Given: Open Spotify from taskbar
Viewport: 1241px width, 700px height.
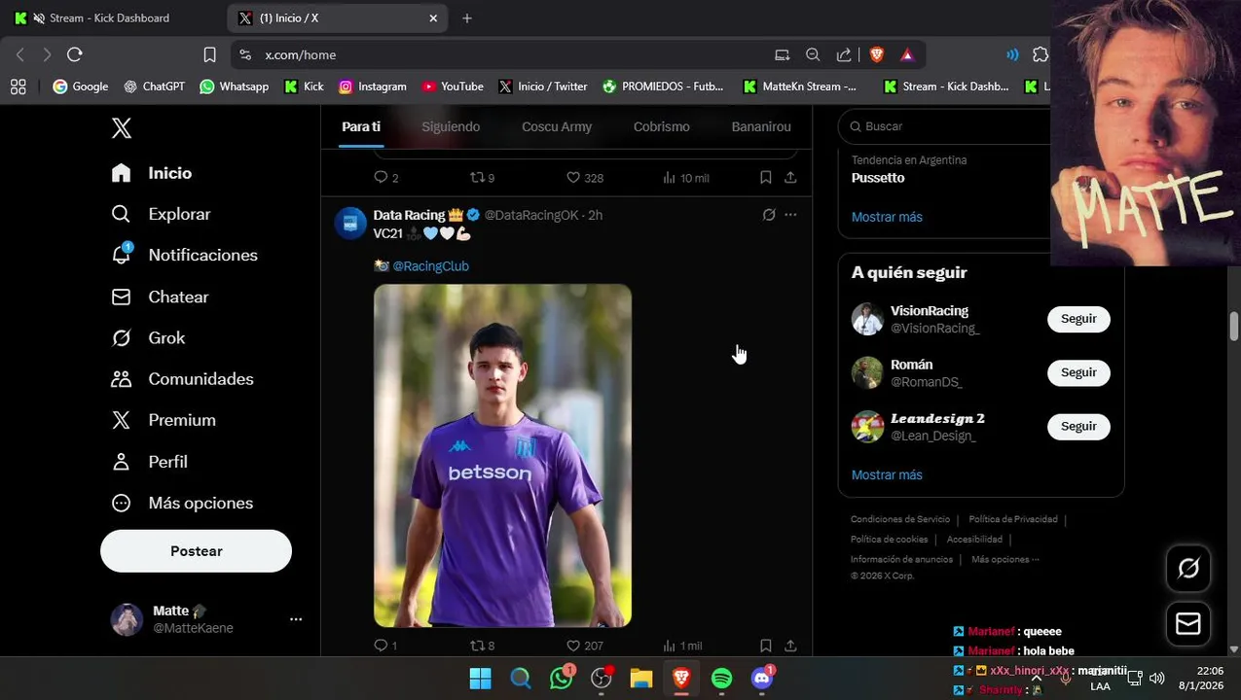Looking at the screenshot, I should pos(721,679).
